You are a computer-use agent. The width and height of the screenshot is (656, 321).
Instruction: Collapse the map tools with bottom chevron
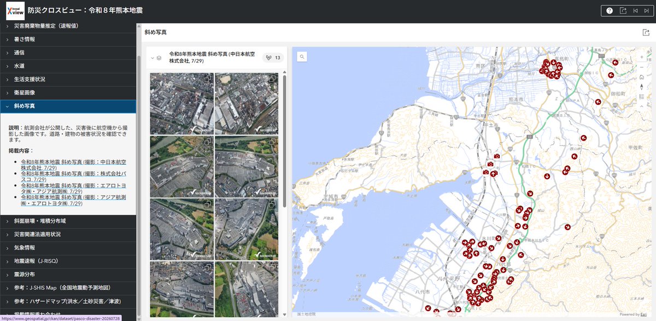pyautogui.click(x=642, y=107)
